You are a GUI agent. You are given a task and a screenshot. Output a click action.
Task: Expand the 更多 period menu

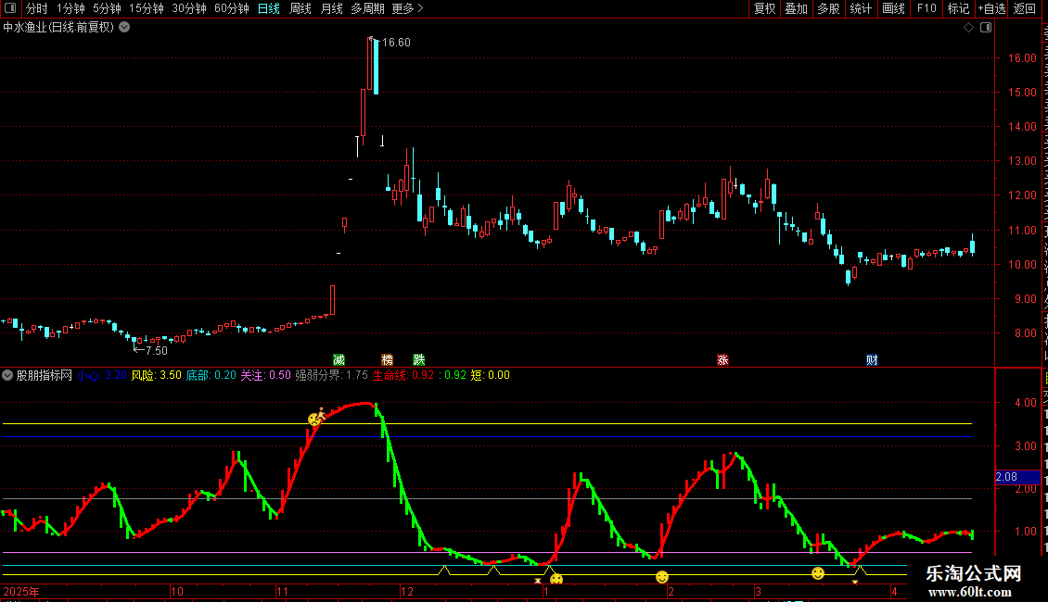click(407, 8)
